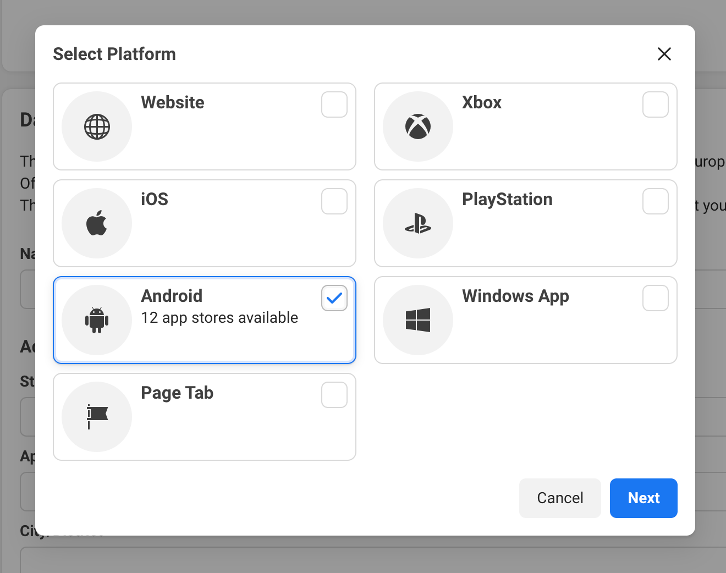Check the Website platform checkbox

(x=334, y=104)
